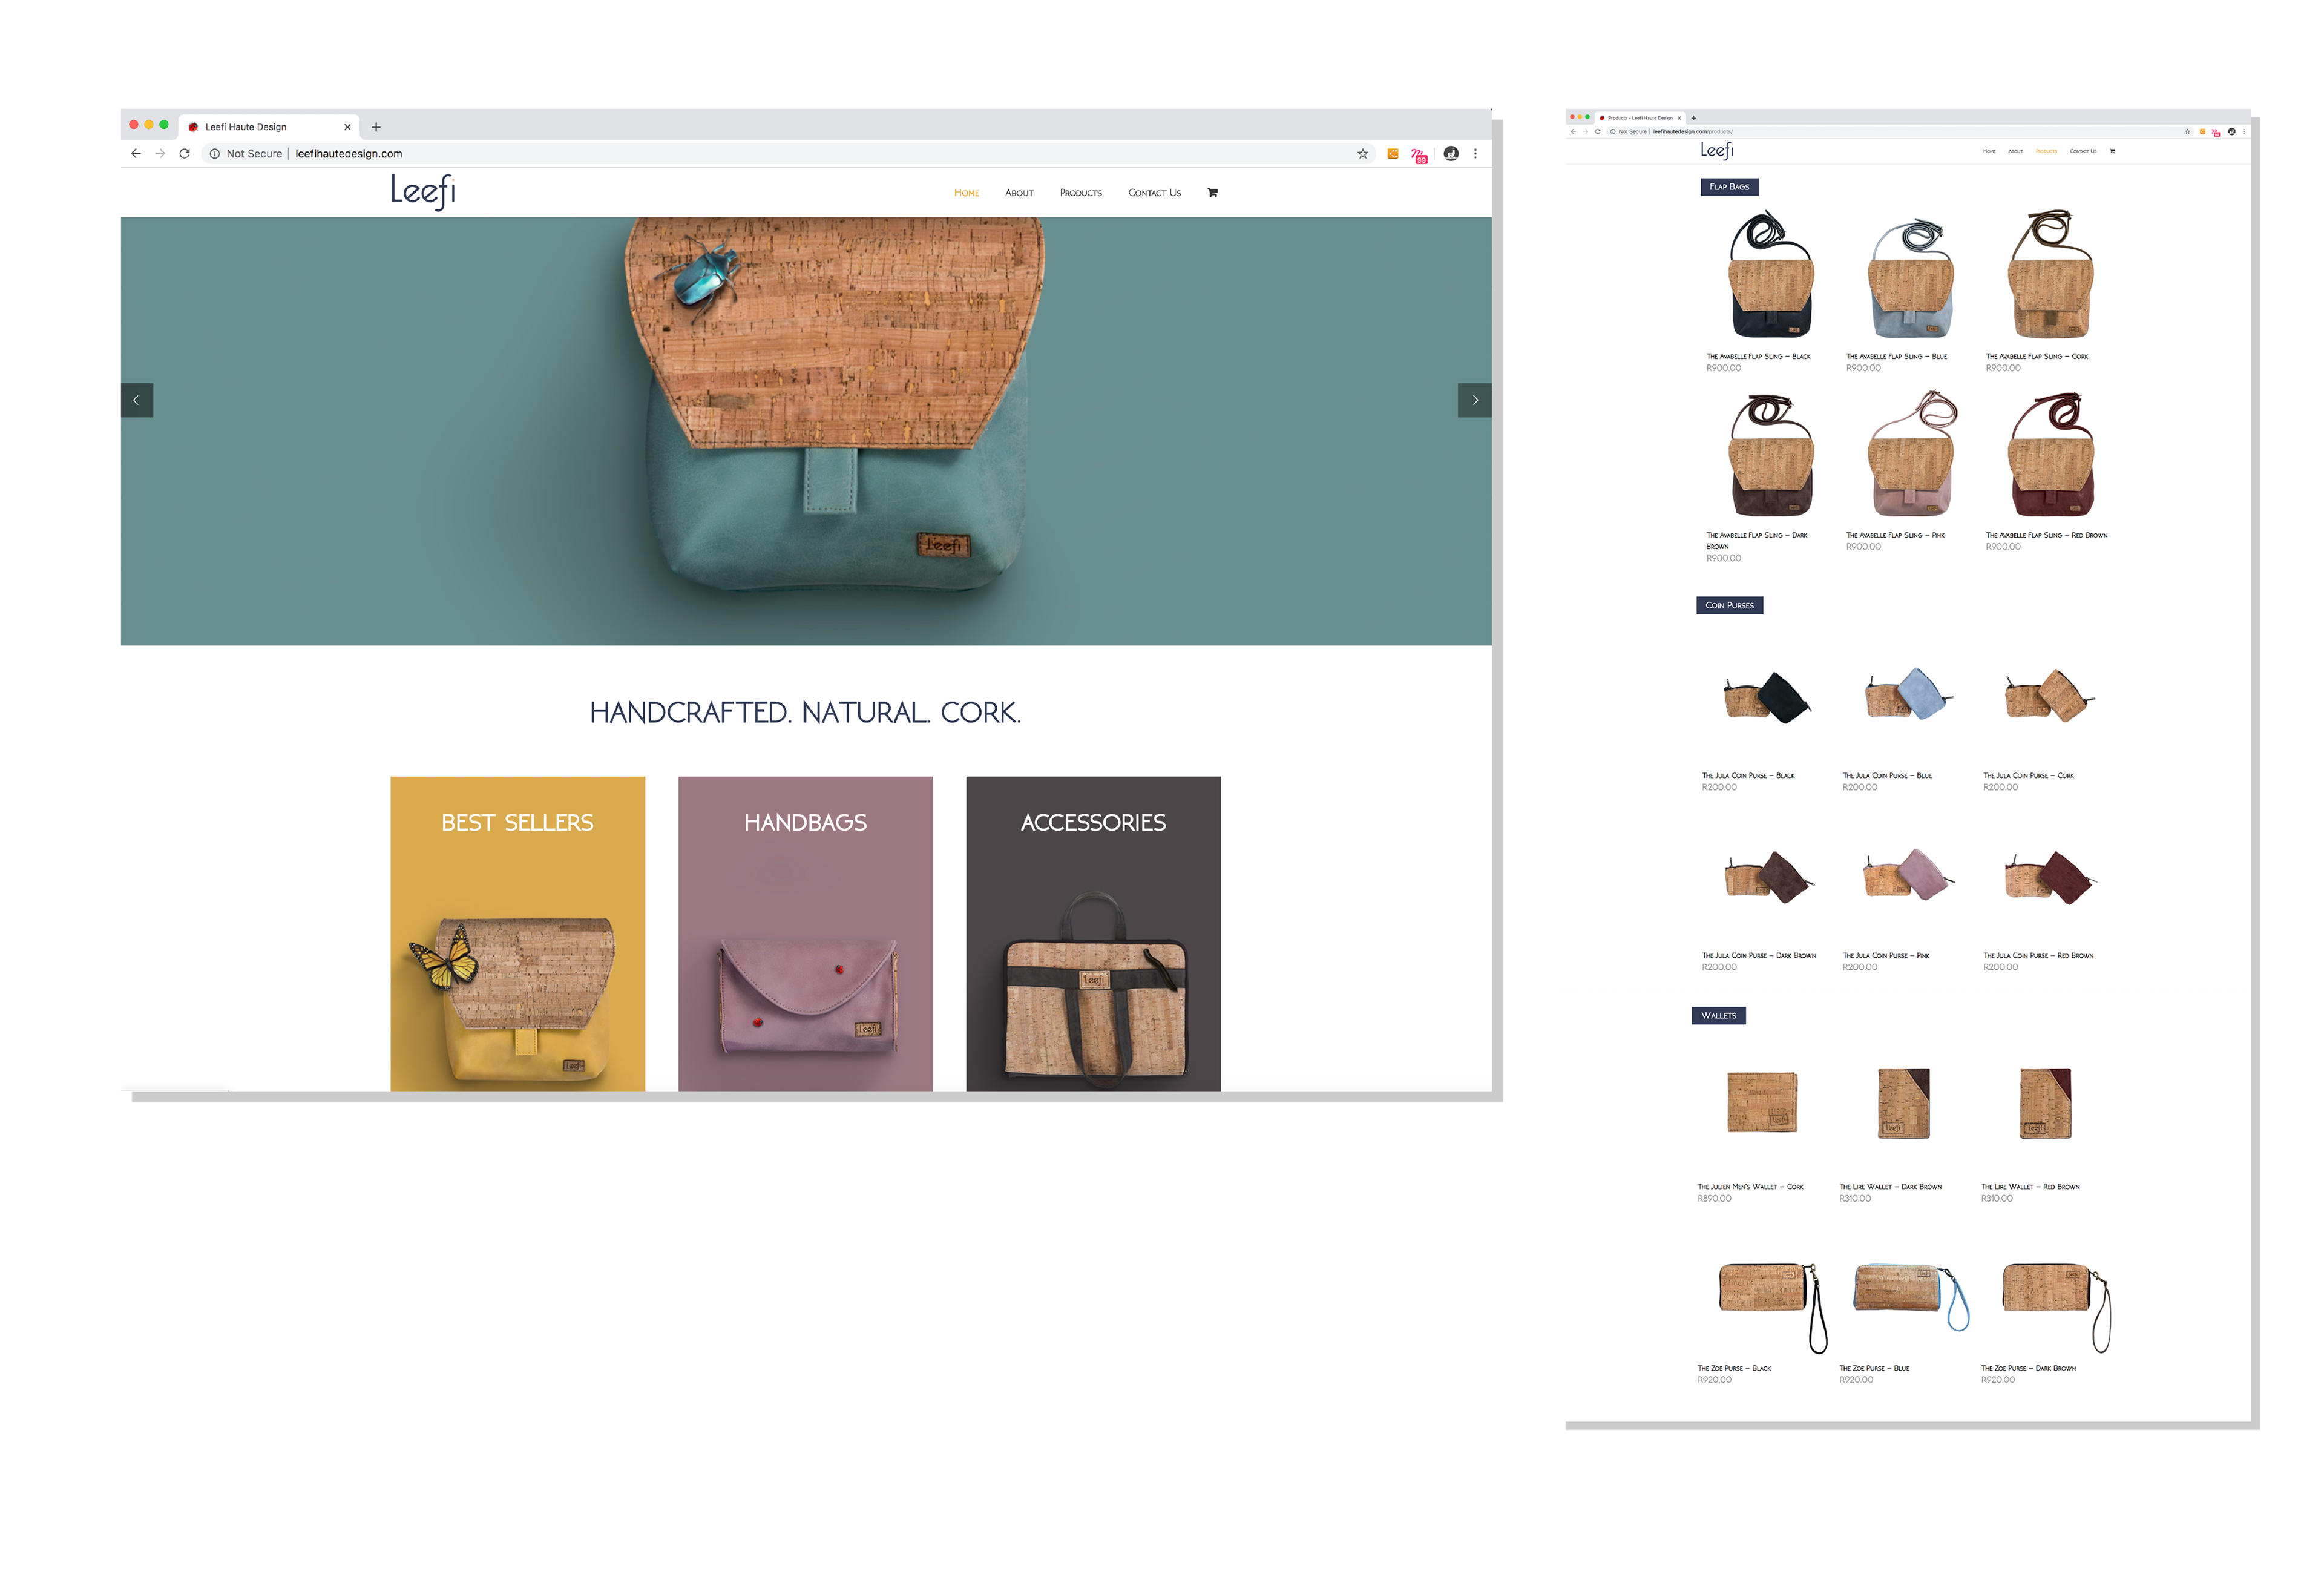The height and width of the screenshot is (1574, 2324).
Task: Close the Leefi Haute Design tab
Action: click(x=347, y=127)
